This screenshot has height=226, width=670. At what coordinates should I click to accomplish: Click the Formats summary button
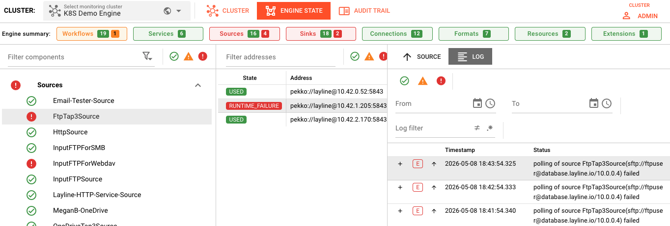[474, 34]
